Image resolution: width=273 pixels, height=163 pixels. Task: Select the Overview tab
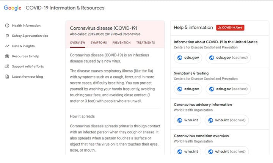pos(77,43)
